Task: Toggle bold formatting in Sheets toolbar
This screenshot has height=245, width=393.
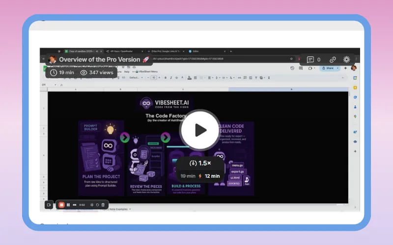Action: click(165, 78)
